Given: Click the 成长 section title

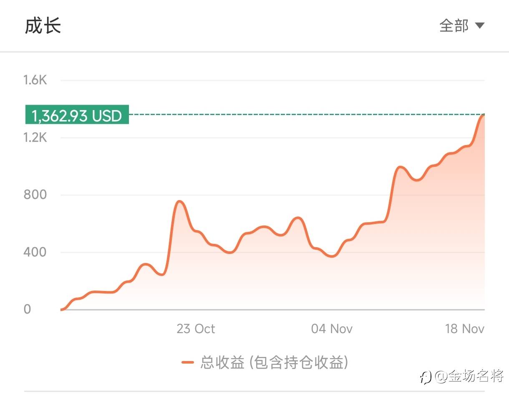Looking at the screenshot, I should pyautogui.click(x=43, y=26).
